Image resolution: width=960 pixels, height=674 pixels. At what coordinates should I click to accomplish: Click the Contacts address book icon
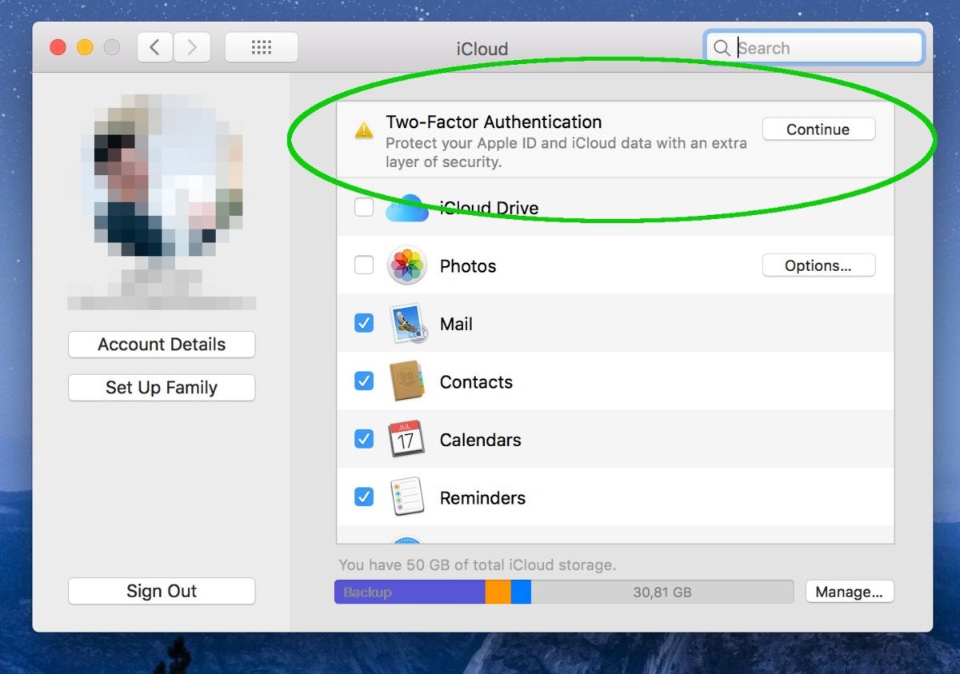click(x=407, y=381)
